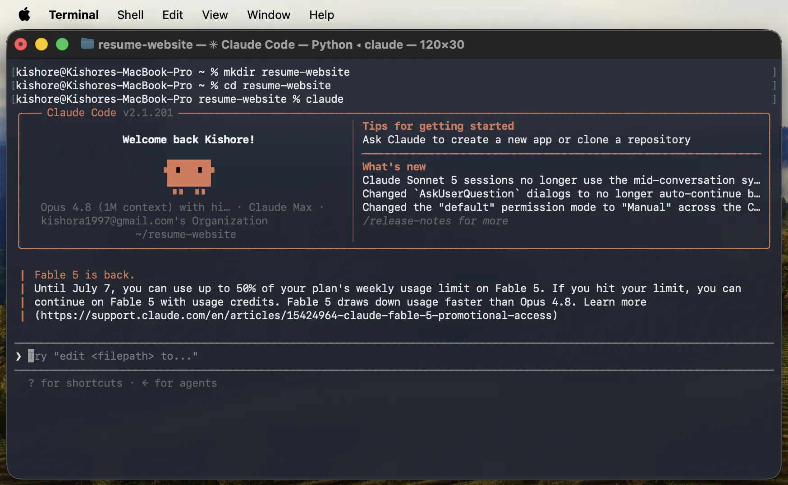This screenshot has width=788, height=485.
Task: Click the "Tips for getting started" heading
Action: pyautogui.click(x=438, y=126)
